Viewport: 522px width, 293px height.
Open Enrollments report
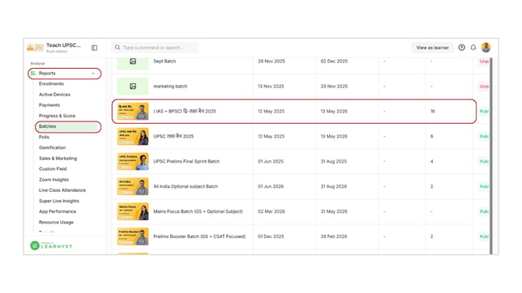pos(51,84)
